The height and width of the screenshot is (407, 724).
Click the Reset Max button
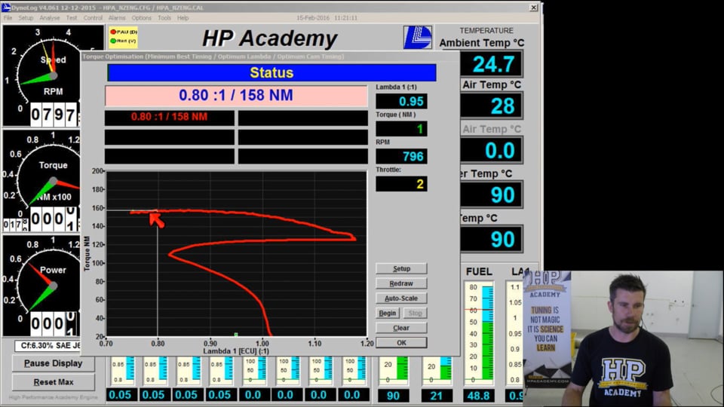[x=53, y=382]
